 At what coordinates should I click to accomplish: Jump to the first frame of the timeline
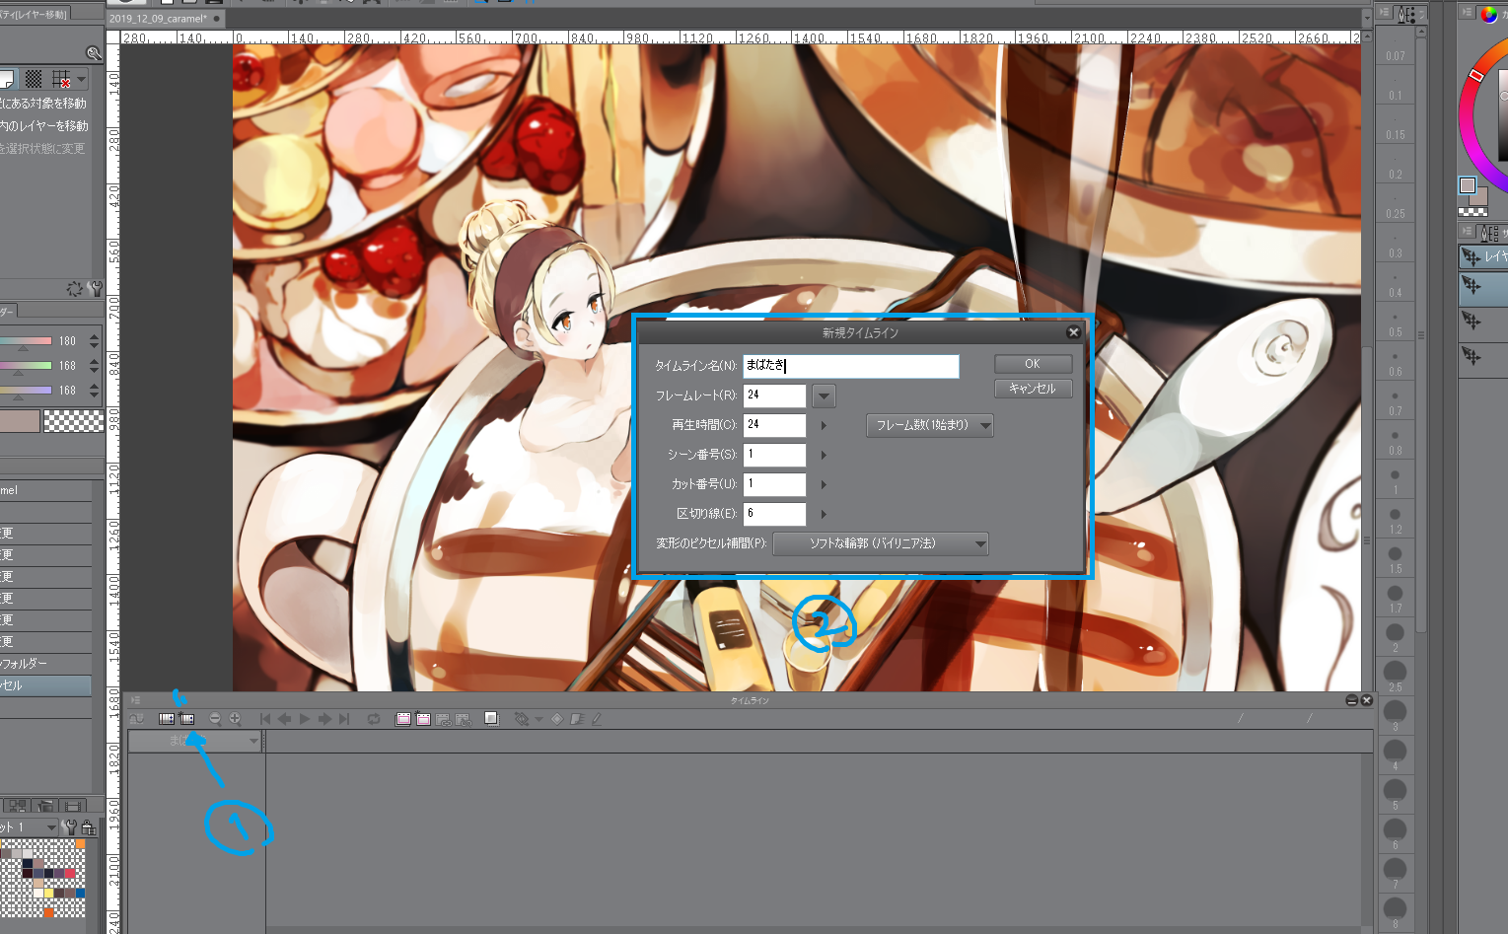pos(265,719)
